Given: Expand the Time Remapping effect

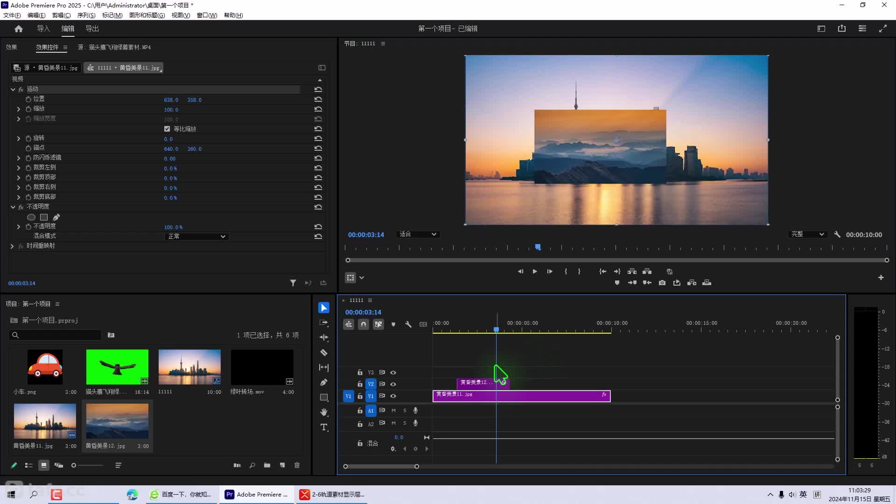Looking at the screenshot, I should 12,246.
